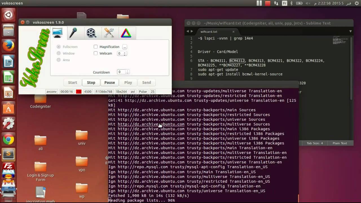Open the system power gear menu

[356, 3]
